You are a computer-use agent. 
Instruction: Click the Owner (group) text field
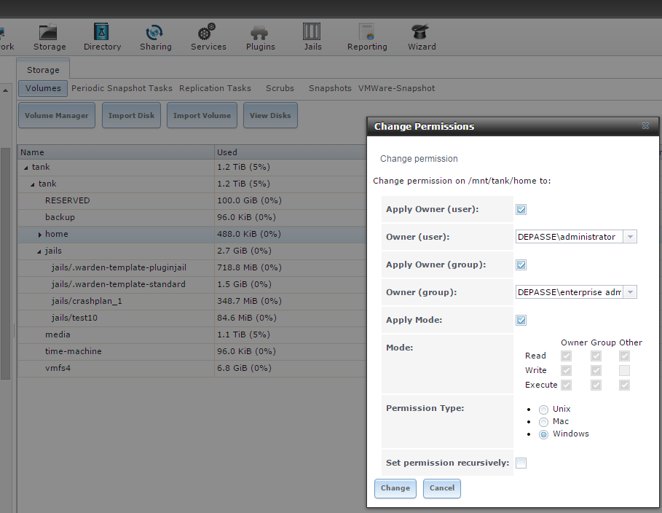(x=569, y=292)
